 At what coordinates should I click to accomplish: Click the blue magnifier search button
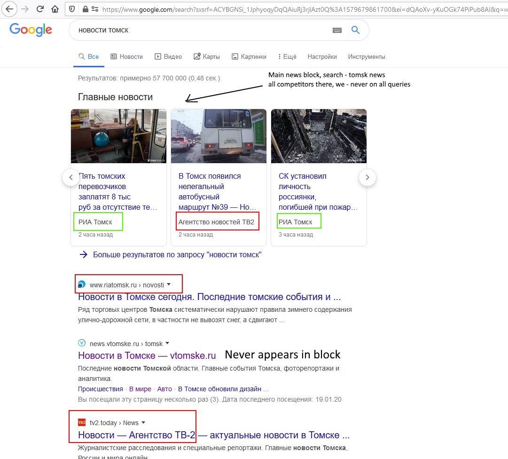tap(355, 30)
